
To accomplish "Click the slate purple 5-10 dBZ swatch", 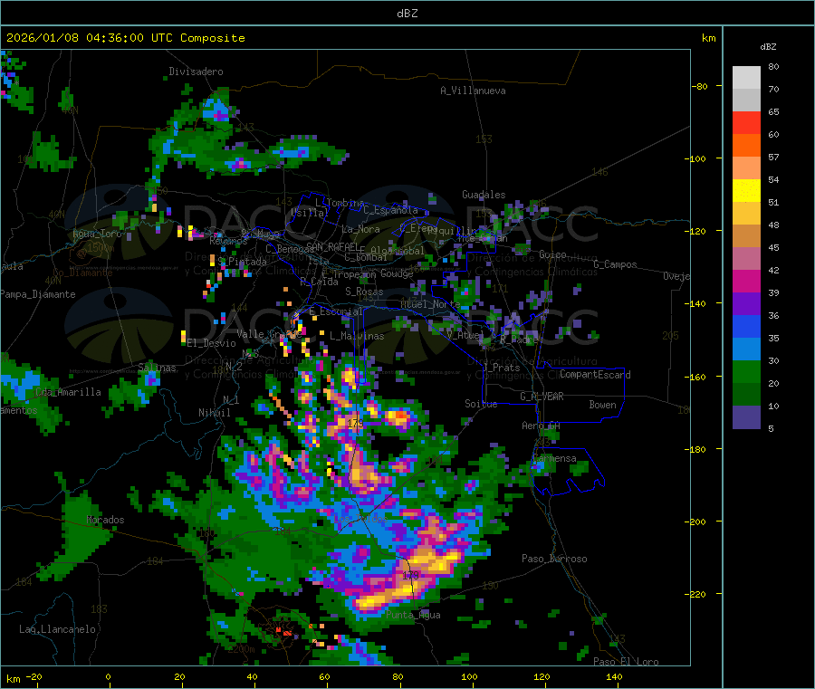I will pos(746,417).
